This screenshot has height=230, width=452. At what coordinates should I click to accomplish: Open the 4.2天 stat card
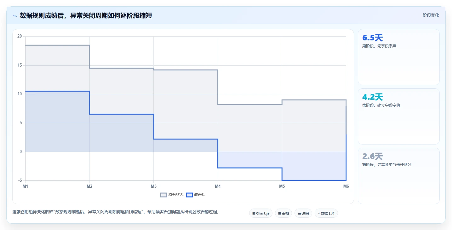point(399,116)
